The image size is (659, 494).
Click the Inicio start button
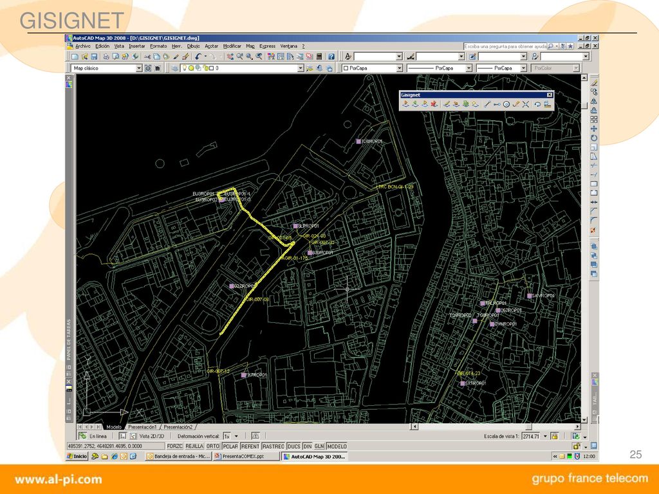77,456
